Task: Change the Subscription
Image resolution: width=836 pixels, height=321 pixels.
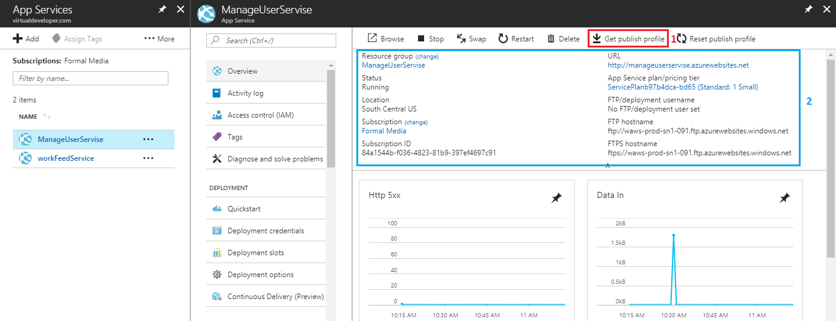Action: click(x=416, y=122)
